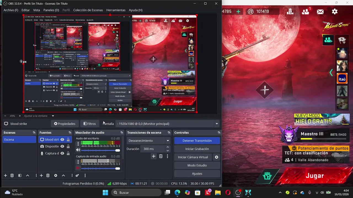Adjust Audio del escritorio volume slider
Viewport: 353px width, 198px height.
101,150
